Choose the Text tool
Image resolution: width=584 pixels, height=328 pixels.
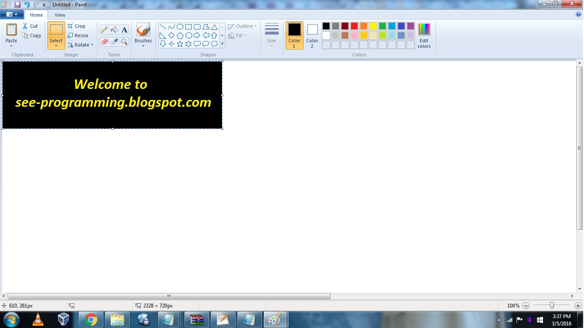click(124, 29)
